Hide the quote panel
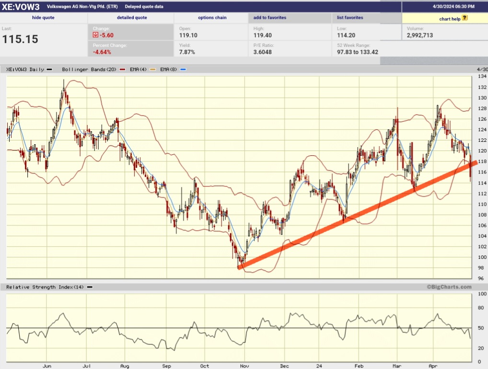 click(43, 18)
